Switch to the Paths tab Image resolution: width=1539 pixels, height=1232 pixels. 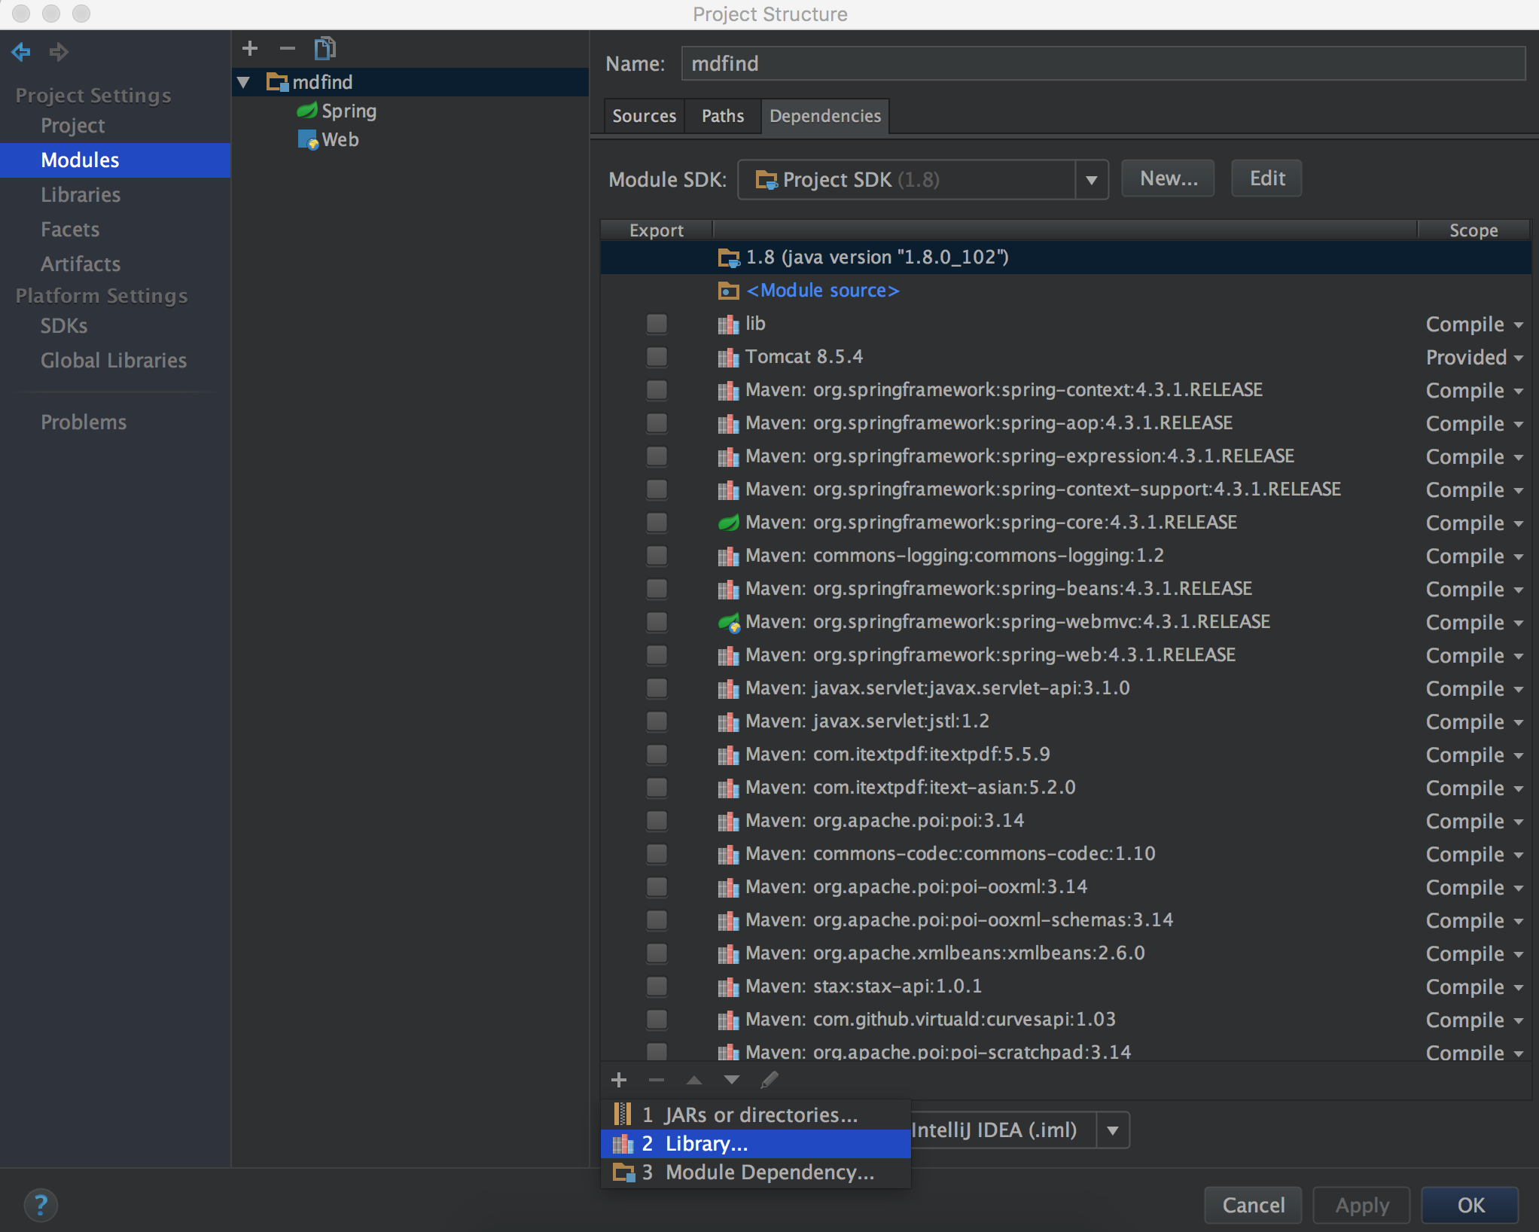point(723,116)
